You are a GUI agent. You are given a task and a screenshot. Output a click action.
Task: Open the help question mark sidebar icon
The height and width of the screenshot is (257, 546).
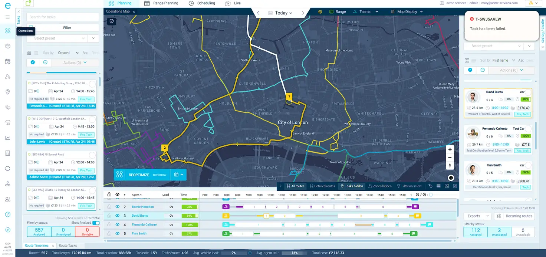7,214
